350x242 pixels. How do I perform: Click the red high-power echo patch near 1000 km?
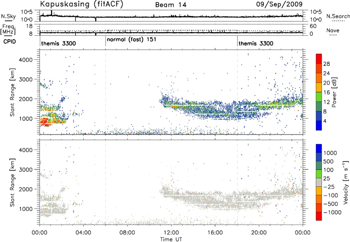click(45, 121)
